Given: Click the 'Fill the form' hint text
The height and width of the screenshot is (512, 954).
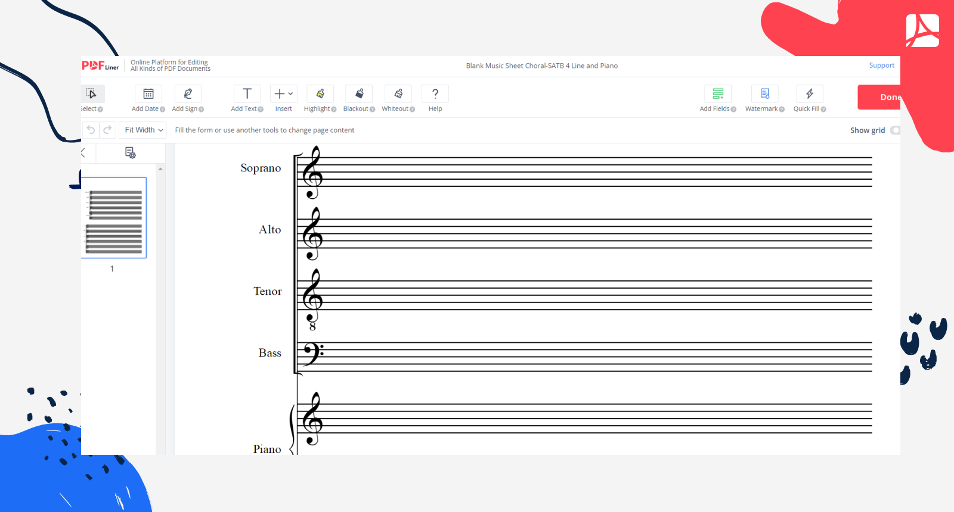Looking at the screenshot, I should 265,130.
